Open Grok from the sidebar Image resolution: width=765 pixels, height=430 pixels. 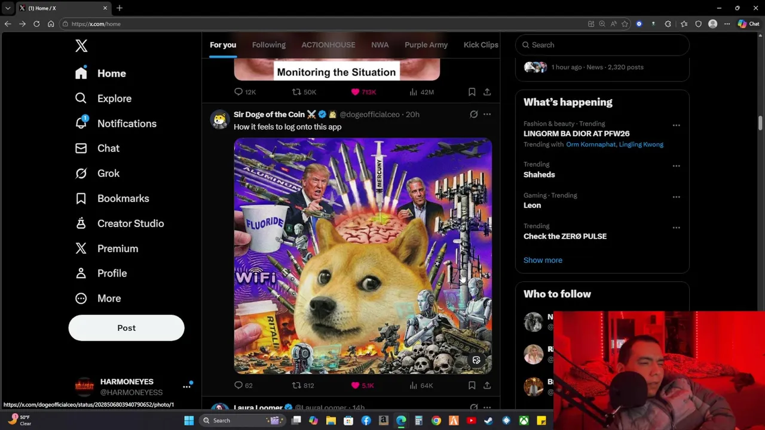coord(97,173)
